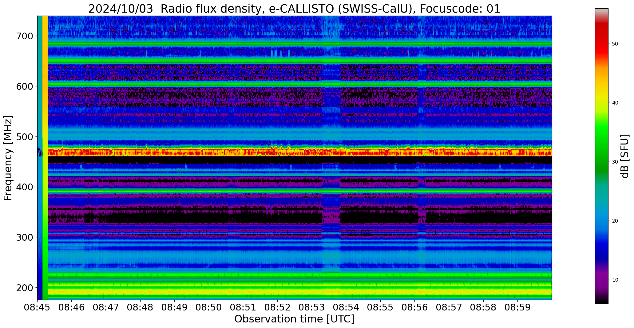
Task: Click the 08:56 time tick label
Action: coord(415,307)
